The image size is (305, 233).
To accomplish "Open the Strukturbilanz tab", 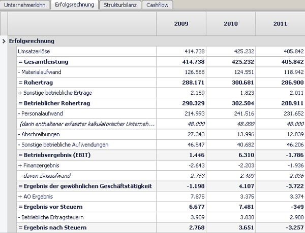I will click(x=120, y=5).
